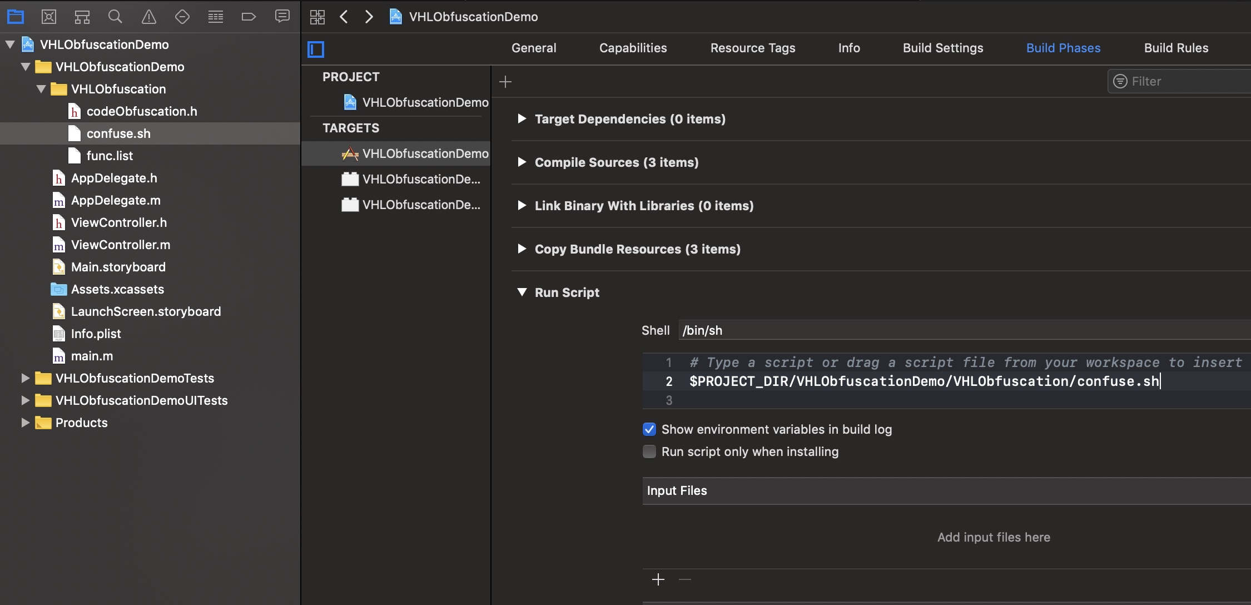Image resolution: width=1251 pixels, height=605 pixels.
Task: Add an input file with plus
Action: [658, 579]
